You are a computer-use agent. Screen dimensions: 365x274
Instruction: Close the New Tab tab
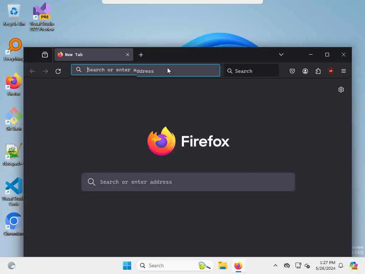(128, 55)
